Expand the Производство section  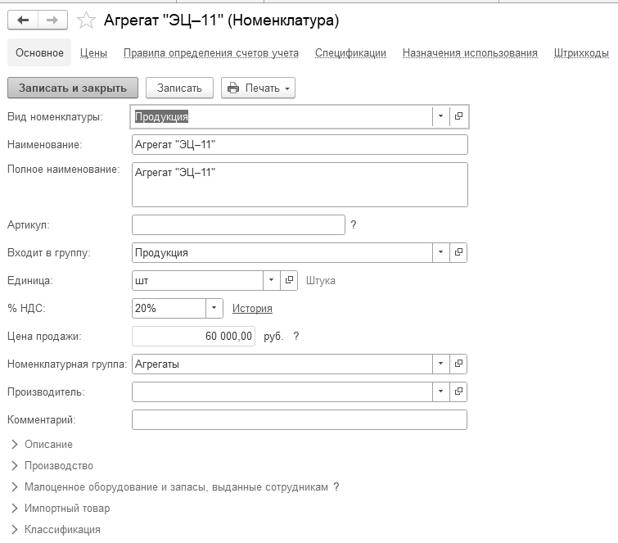coord(52,466)
